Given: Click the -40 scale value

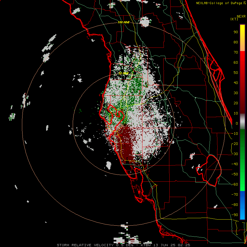Looking at the screenshot, I should [x=235, y=164].
